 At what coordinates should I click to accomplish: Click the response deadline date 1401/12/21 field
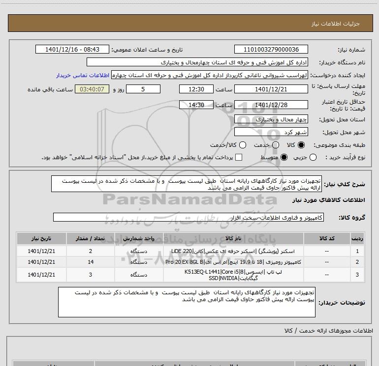(271, 89)
